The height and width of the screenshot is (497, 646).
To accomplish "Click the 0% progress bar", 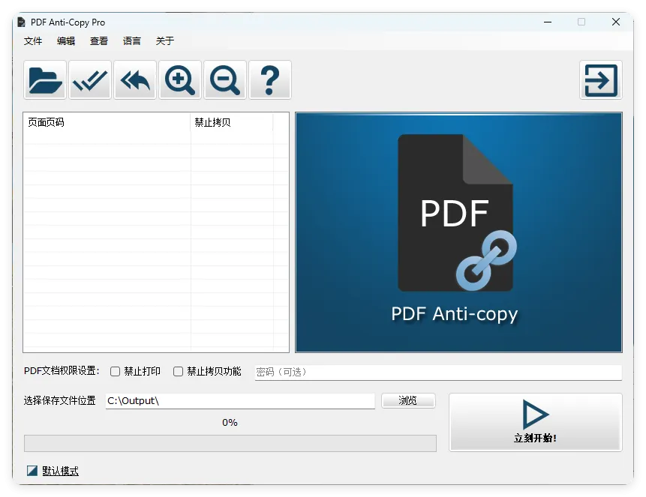I will pos(229,443).
